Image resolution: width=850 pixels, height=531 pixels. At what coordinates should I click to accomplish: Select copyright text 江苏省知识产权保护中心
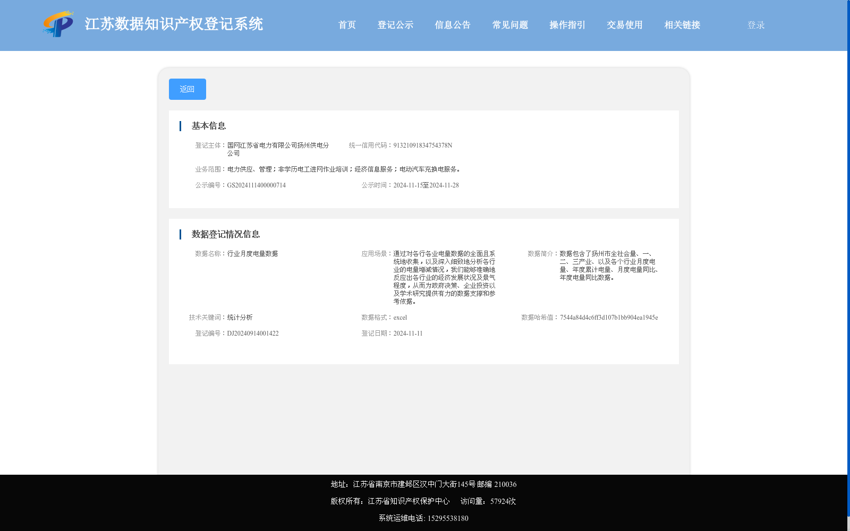409,501
